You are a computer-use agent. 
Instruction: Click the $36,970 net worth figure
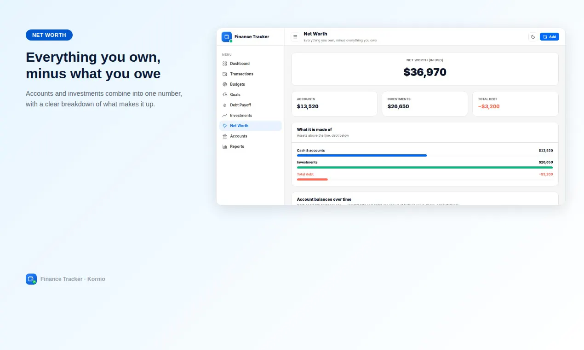pos(425,72)
